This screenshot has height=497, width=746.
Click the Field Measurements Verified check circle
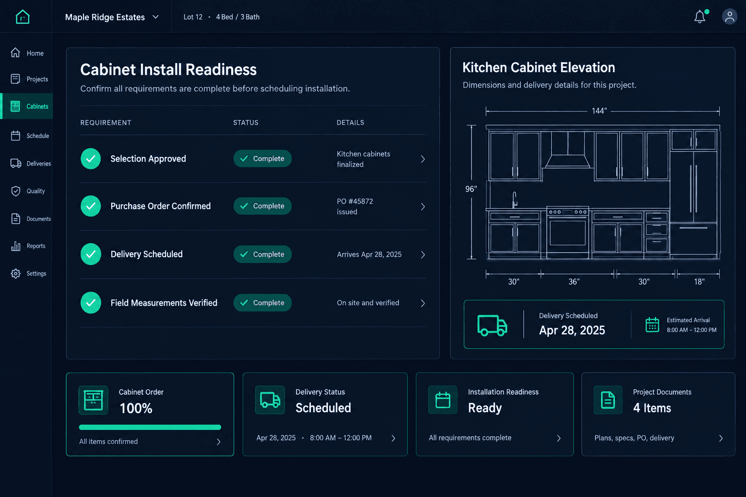point(91,303)
